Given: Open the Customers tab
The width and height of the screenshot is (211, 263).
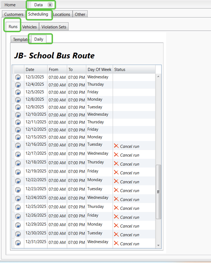Looking at the screenshot, I should point(14,14).
